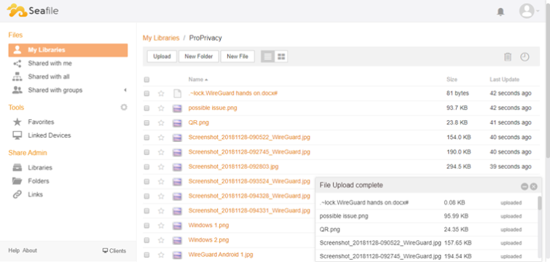
Task: Close the File Upload complete panel
Action: [533, 187]
